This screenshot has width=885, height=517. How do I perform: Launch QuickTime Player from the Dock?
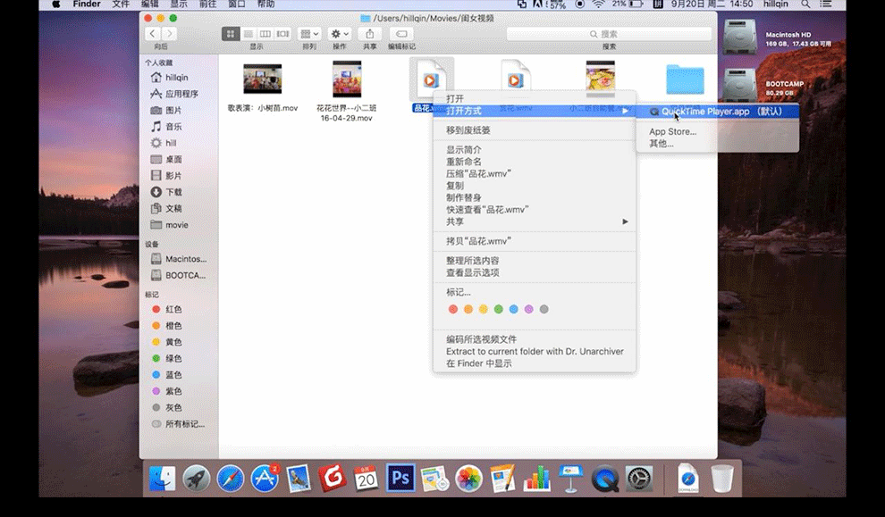point(603,478)
